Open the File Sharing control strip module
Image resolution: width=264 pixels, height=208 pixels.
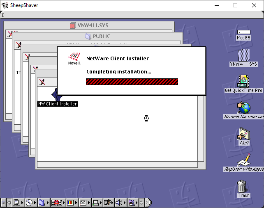tap(44, 203)
